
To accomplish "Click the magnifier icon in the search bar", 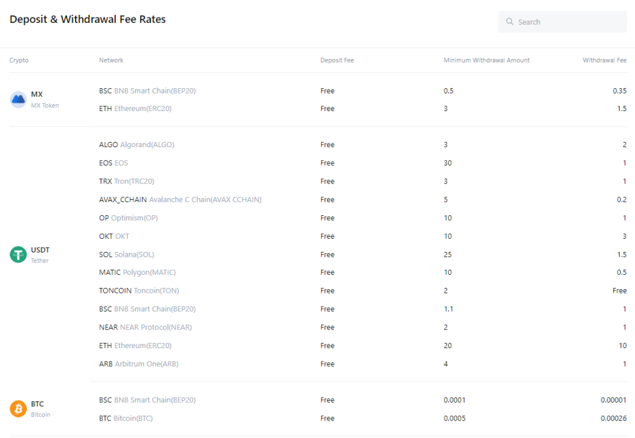I will (509, 22).
